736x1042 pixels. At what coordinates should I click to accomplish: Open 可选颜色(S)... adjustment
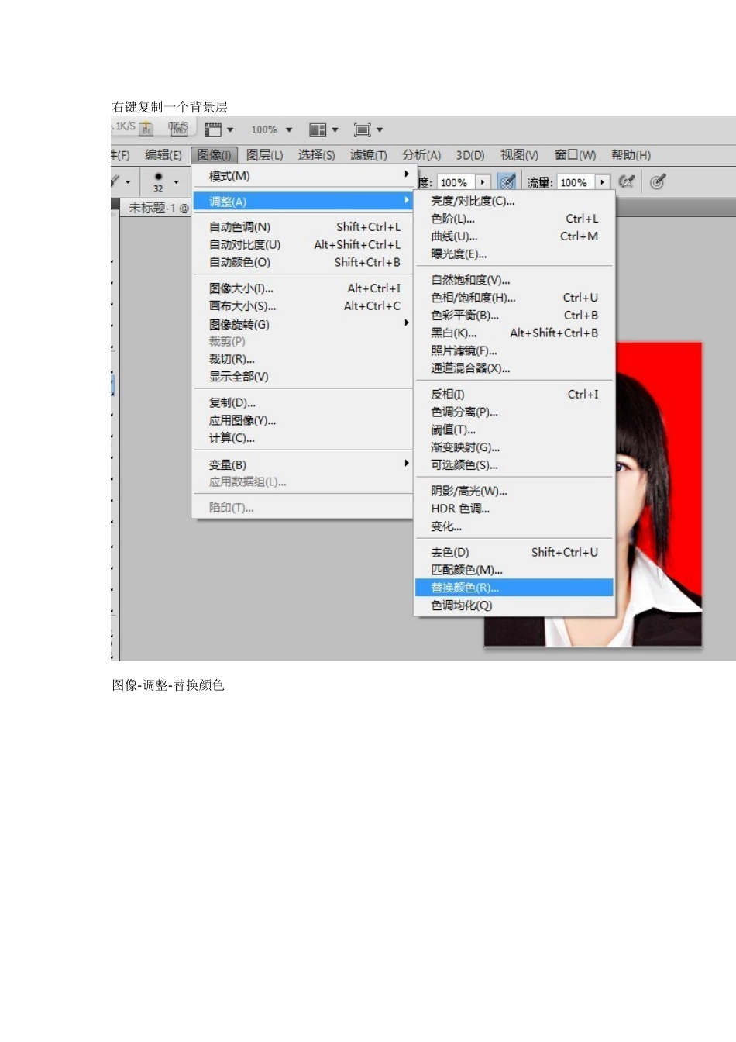514,465
